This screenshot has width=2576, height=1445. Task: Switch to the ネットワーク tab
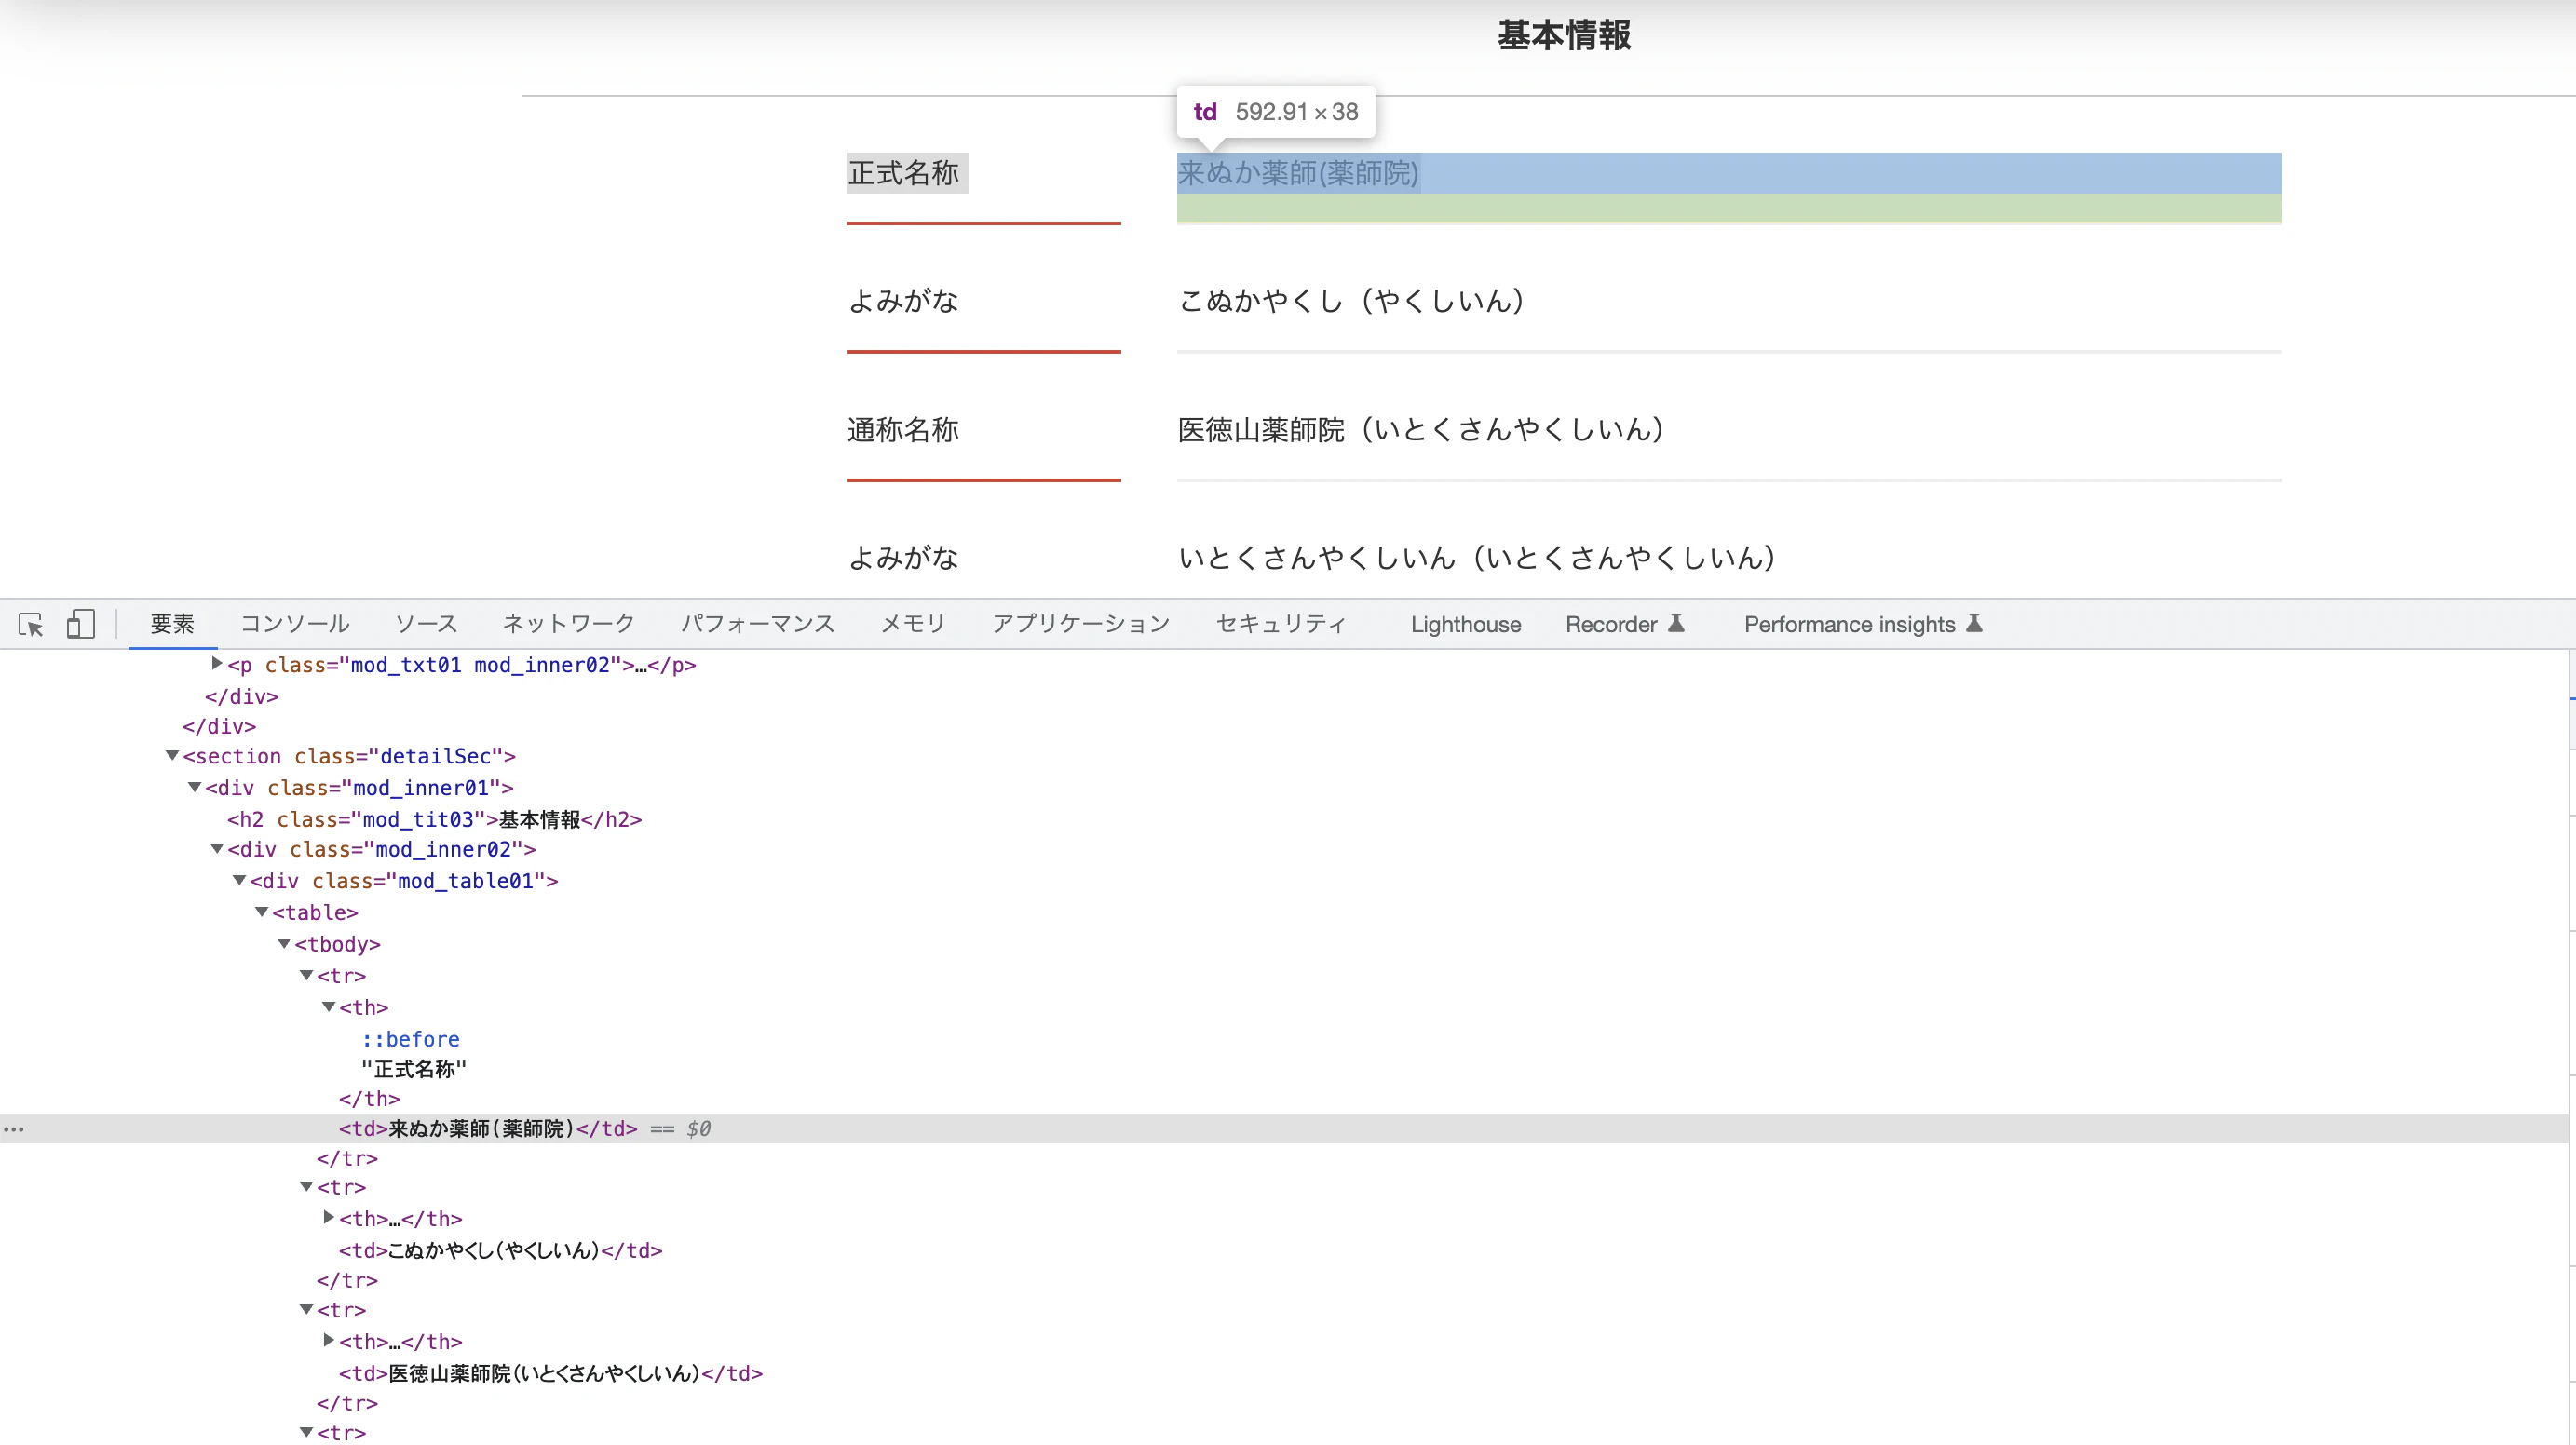coord(568,624)
